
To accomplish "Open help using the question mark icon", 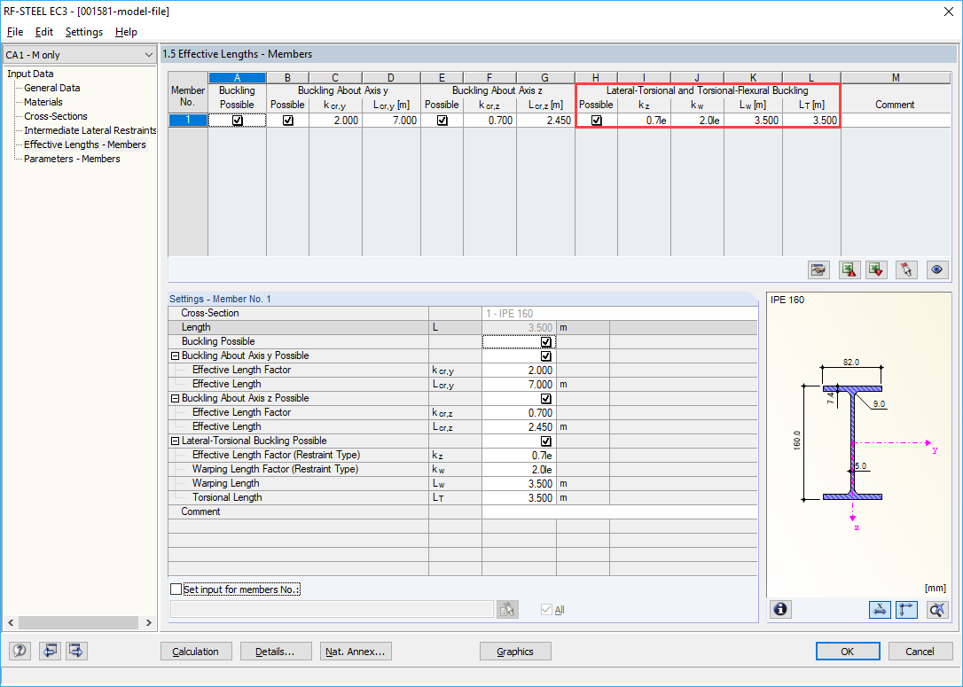I will coord(19,651).
